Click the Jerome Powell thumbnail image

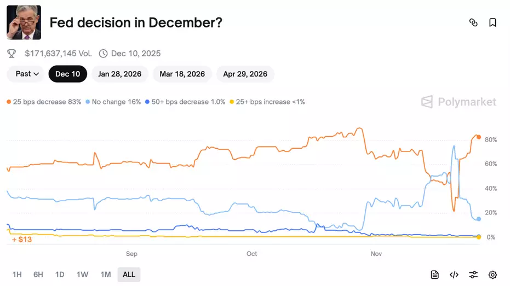[24, 23]
